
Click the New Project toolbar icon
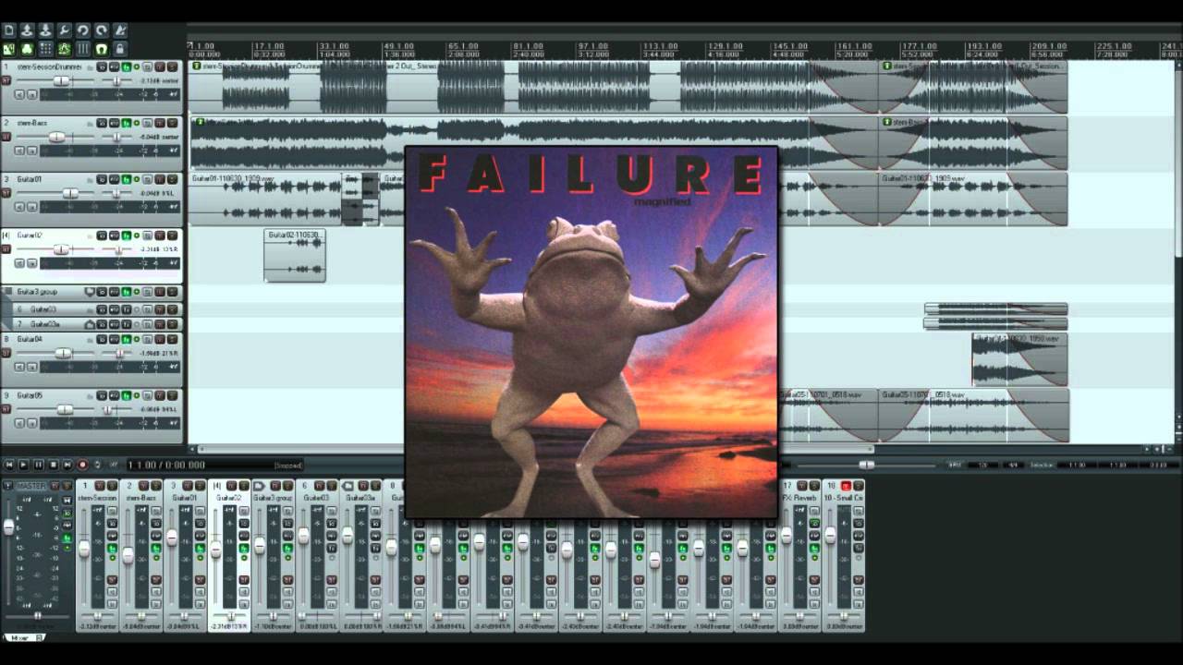point(9,30)
